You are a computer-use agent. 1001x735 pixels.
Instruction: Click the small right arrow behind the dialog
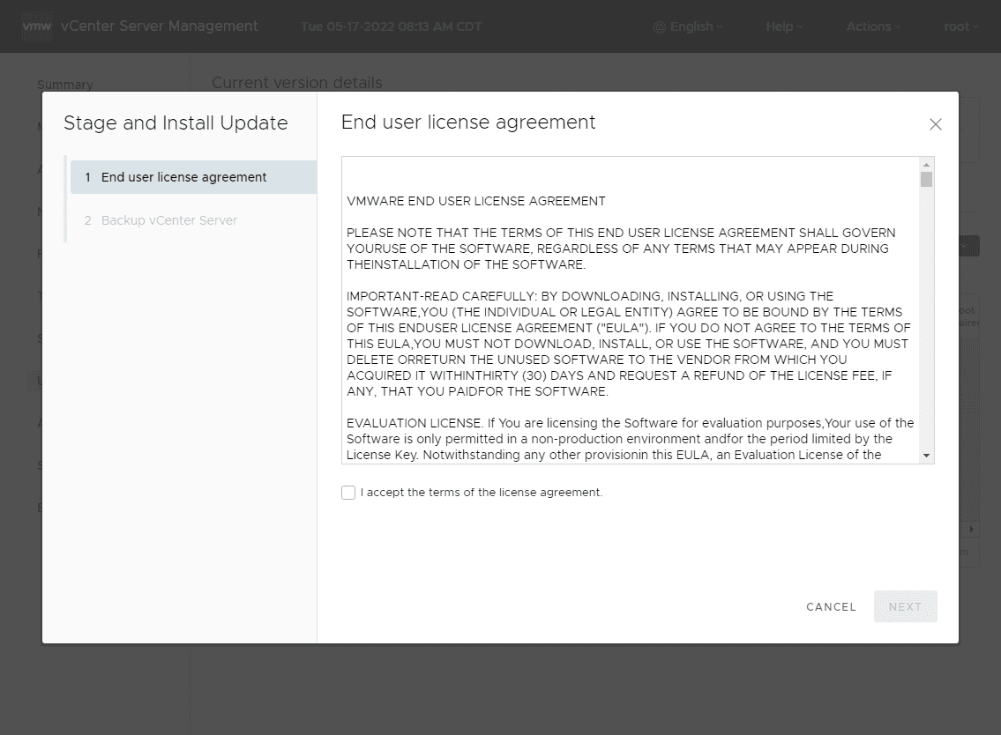pyautogui.click(x=972, y=530)
